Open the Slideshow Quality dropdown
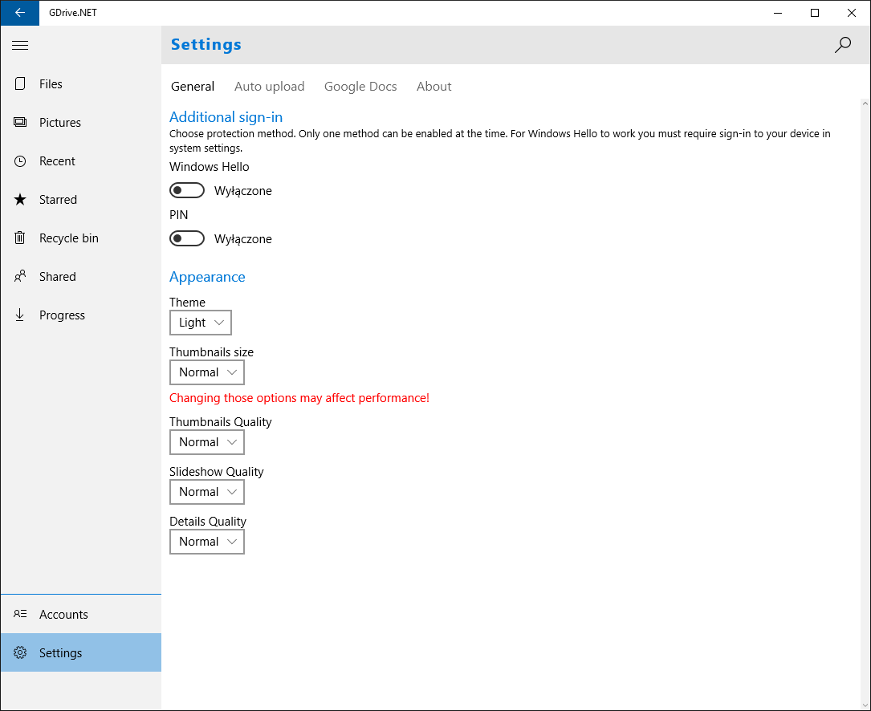The width and height of the screenshot is (871, 711). click(x=206, y=492)
